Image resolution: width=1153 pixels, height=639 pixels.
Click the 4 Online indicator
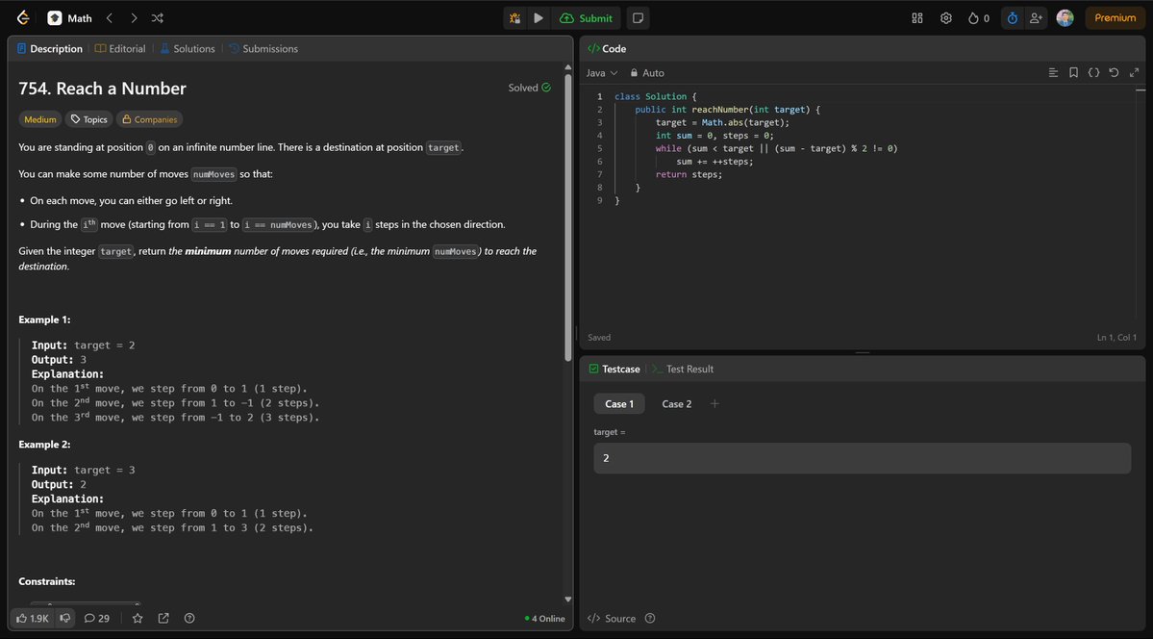point(545,619)
